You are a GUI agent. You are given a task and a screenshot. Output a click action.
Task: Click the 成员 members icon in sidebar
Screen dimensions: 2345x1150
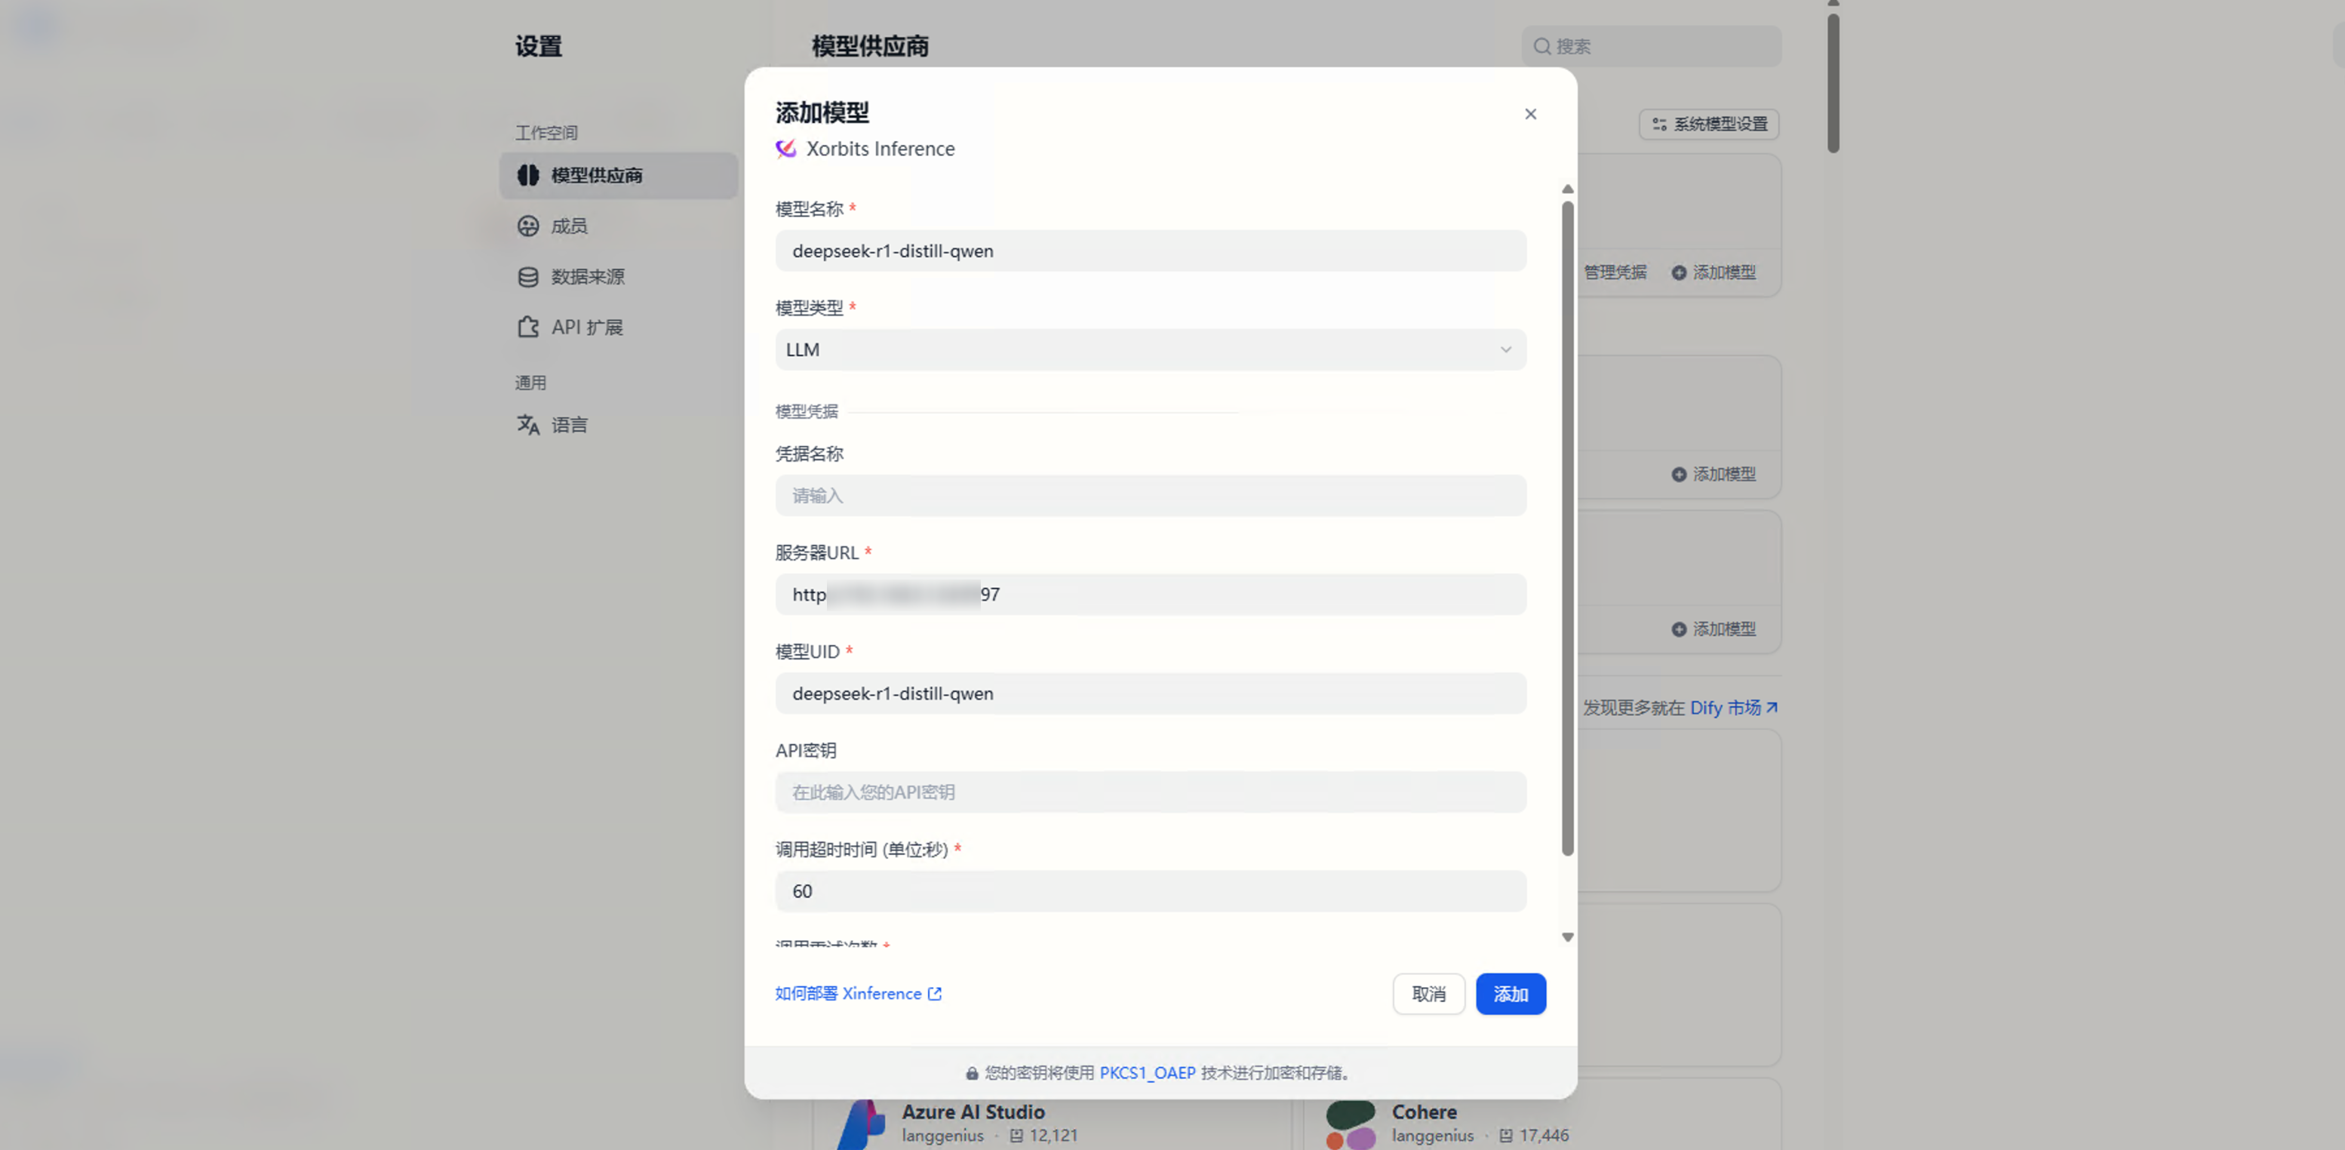(x=529, y=226)
